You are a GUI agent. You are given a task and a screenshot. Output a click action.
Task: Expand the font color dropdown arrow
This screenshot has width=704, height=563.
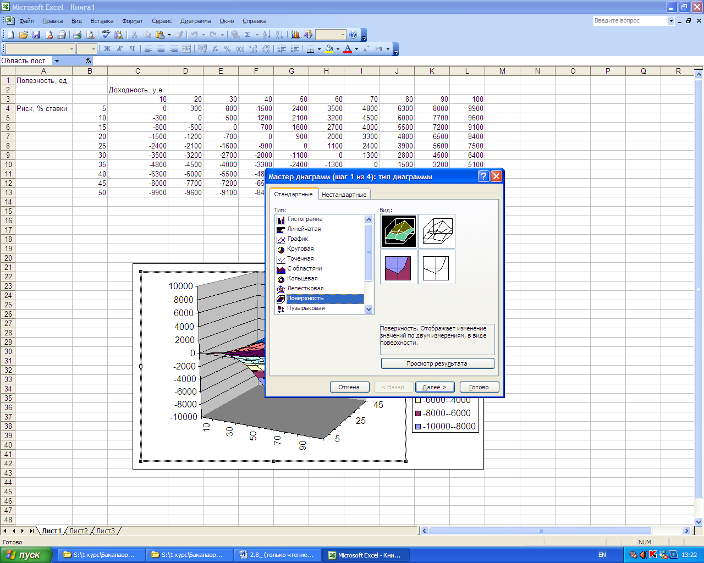point(356,49)
